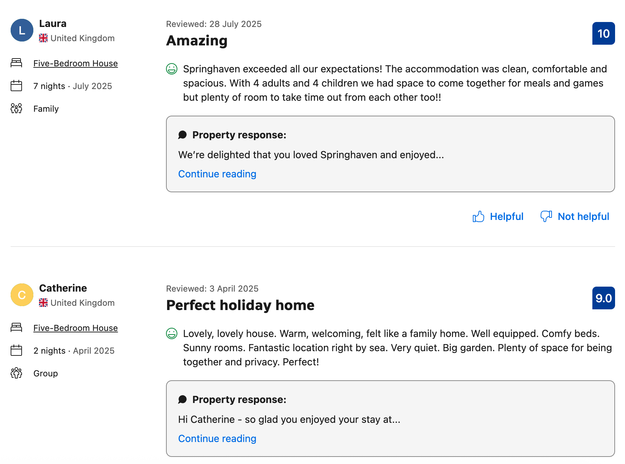Click speech bubble icon in first response
The height and width of the screenshot is (464, 625).
pyautogui.click(x=182, y=135)
